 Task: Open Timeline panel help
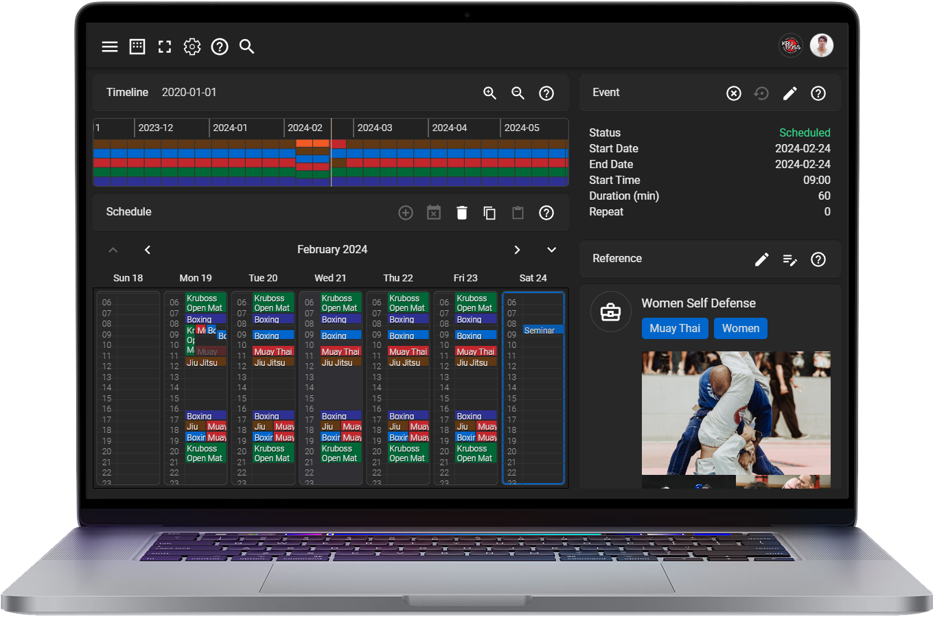[546, 93]
